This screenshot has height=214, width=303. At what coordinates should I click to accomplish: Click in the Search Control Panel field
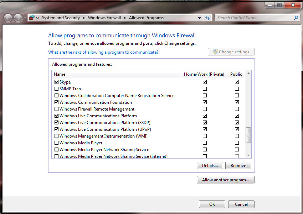pos(253,18)
